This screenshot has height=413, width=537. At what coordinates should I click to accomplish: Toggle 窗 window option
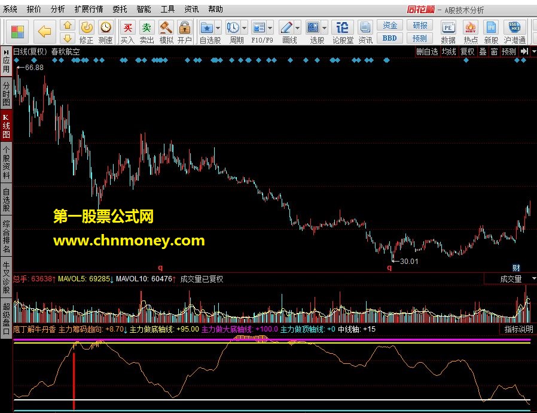click(x=494, y=51)
